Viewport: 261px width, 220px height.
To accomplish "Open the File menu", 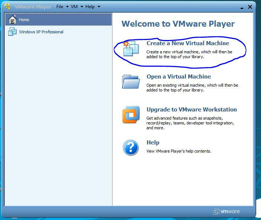I will click(60, 7).
